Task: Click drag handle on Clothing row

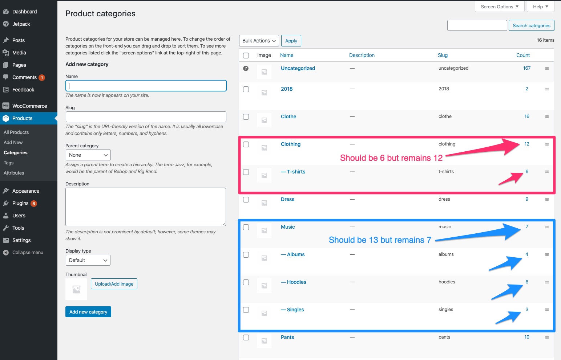Action: pyautogui.click(x=547, y=144)
